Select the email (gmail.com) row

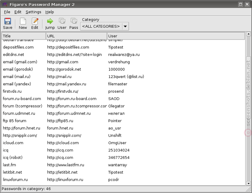click(124, 62)
